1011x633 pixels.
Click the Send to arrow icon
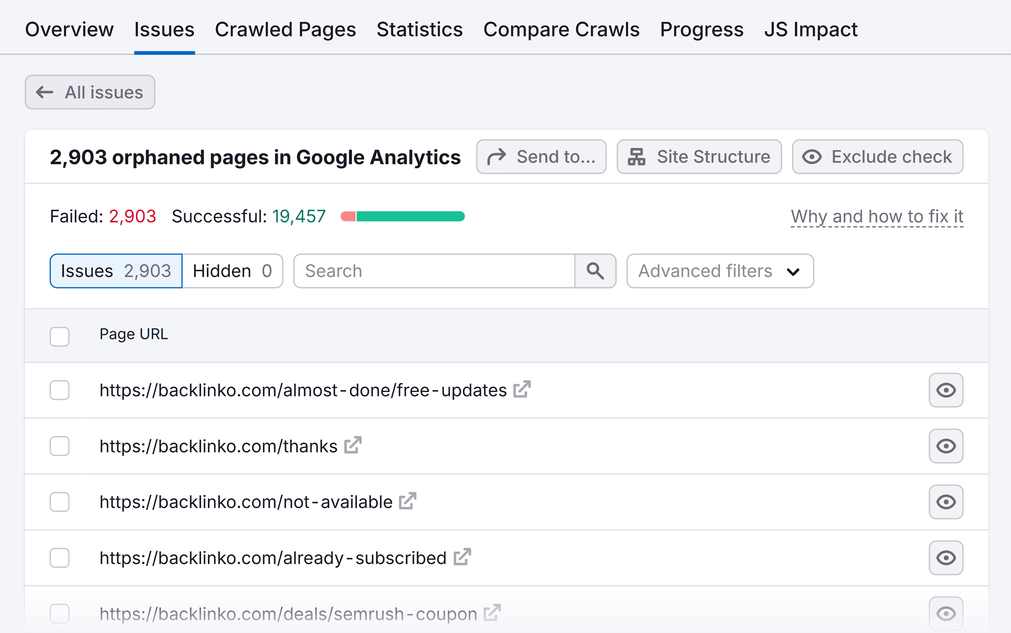coord(497,157)
